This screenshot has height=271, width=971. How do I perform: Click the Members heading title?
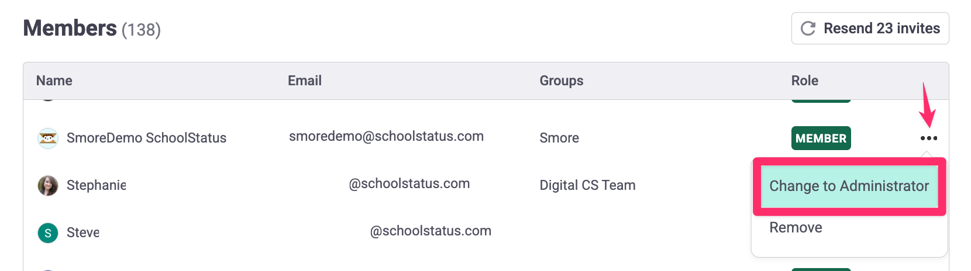(x=70, y=28)
